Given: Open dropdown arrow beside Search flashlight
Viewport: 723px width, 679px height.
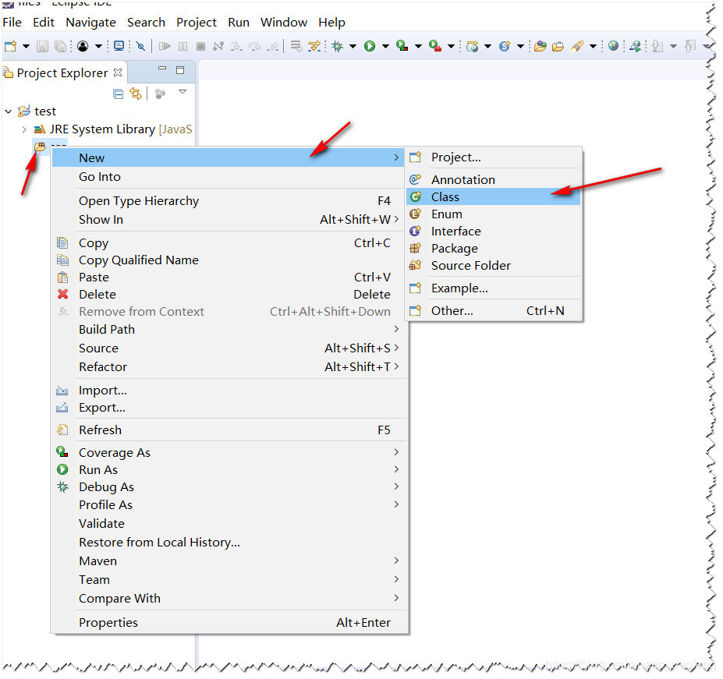Looking at the screenshot, I should click(594, 46).
